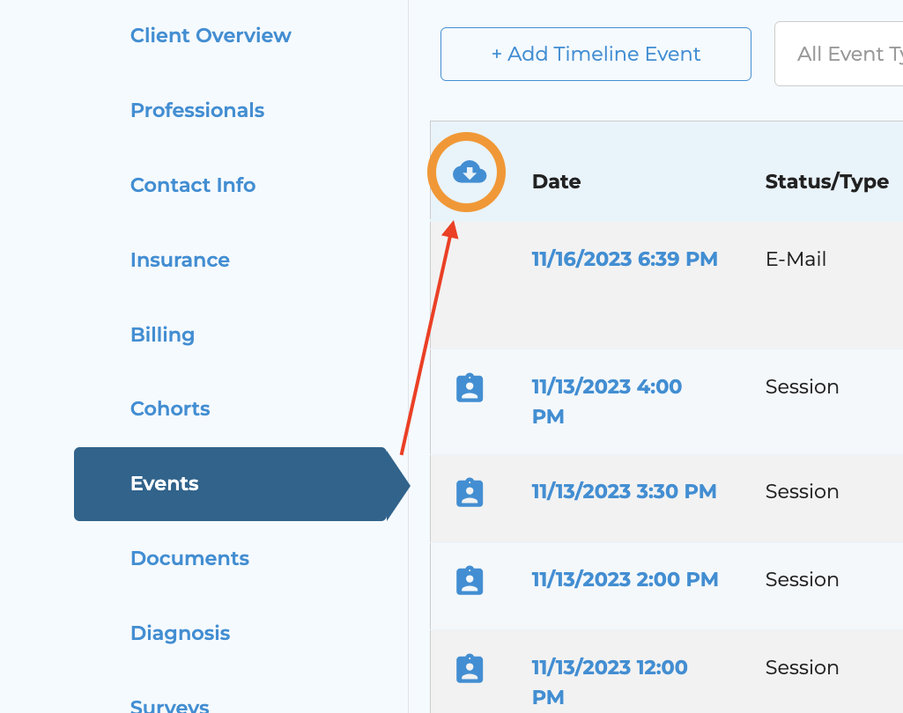Open session note icon for 11/13/2023 4:00 PM
Viewport: 903px width, 713px height.
470,388
